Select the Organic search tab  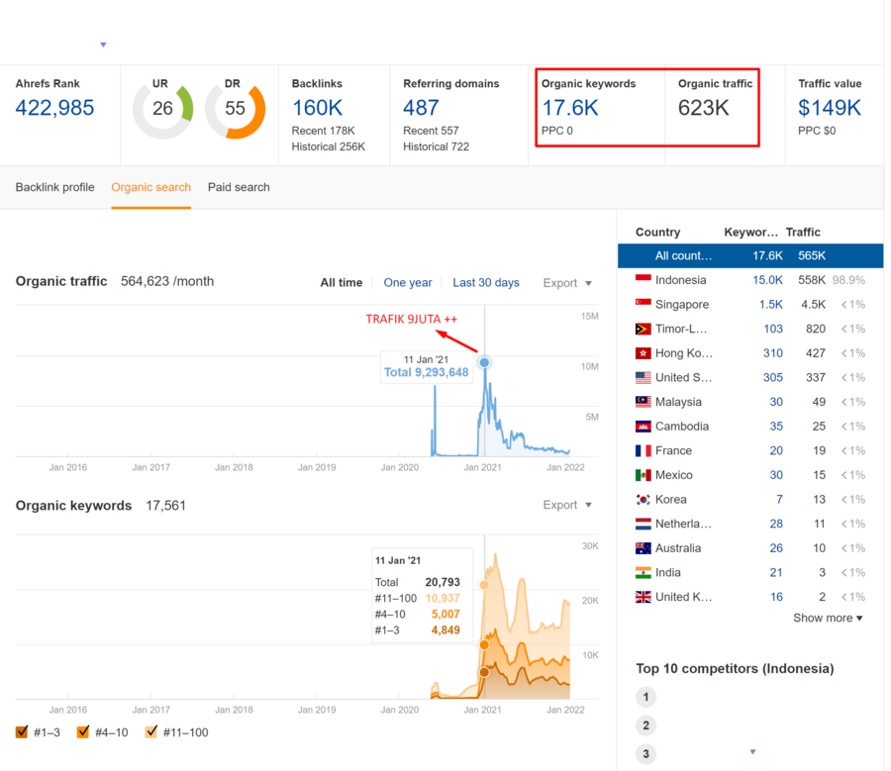tap(151, 187)
